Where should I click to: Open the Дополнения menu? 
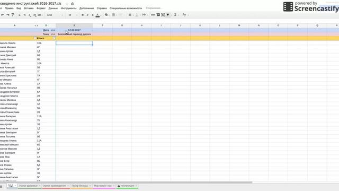tap(86, 8)
